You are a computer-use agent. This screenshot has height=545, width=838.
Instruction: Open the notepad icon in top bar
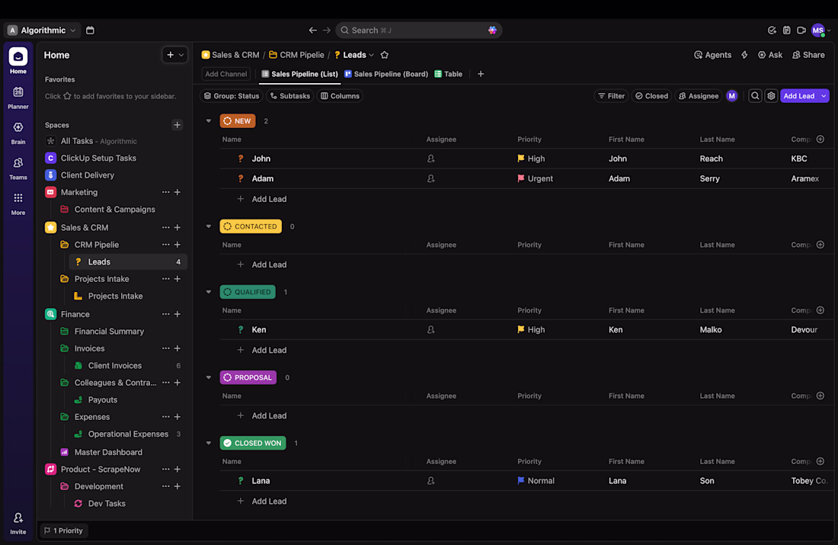click(x=787, y=30)
